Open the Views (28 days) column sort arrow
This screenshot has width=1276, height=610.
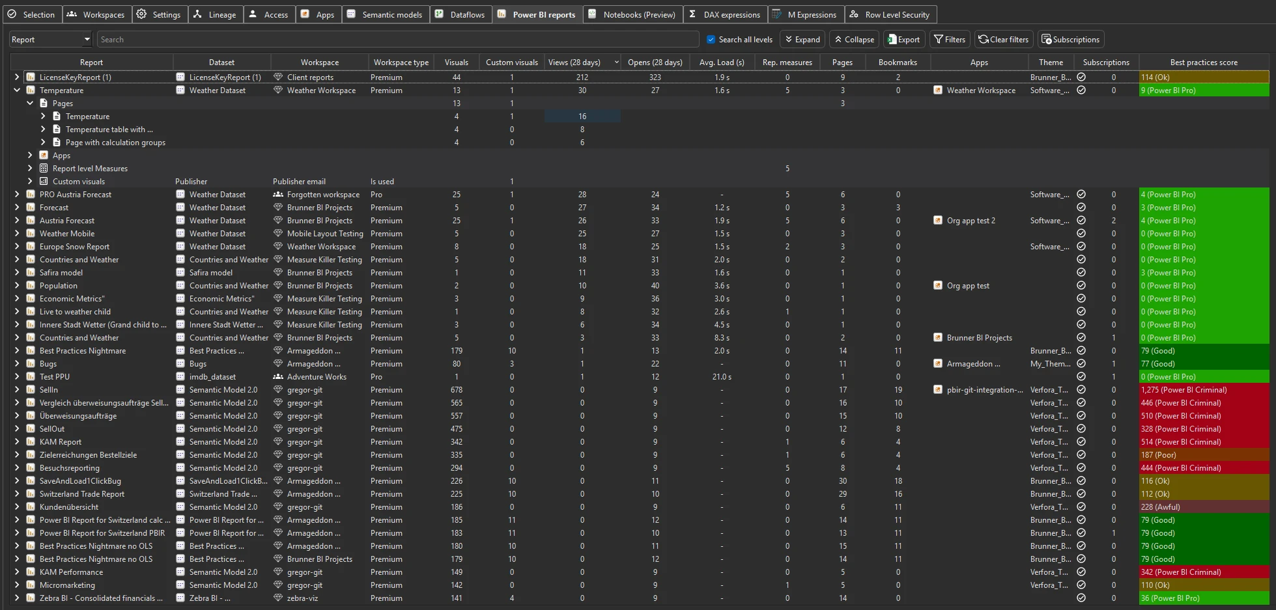coord(616,62)
